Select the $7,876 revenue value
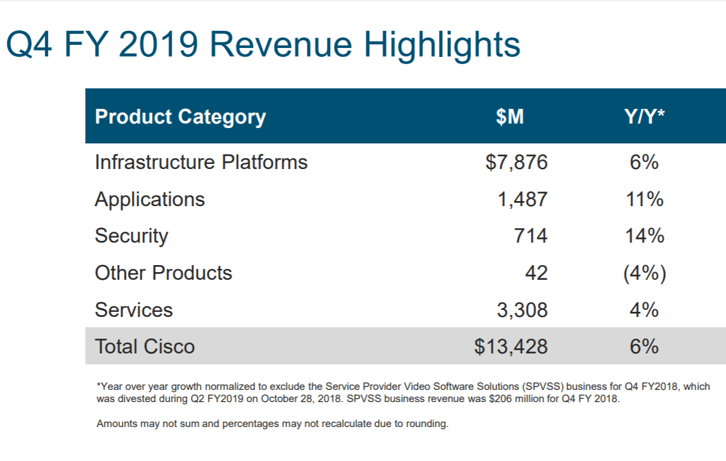The height and width of the screenshot is (461, 726). (x=516, y=163)
